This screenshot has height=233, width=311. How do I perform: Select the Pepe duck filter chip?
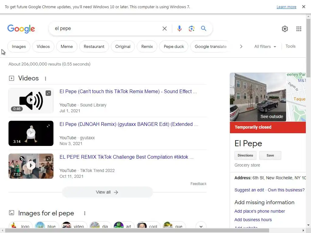[174, 46]
